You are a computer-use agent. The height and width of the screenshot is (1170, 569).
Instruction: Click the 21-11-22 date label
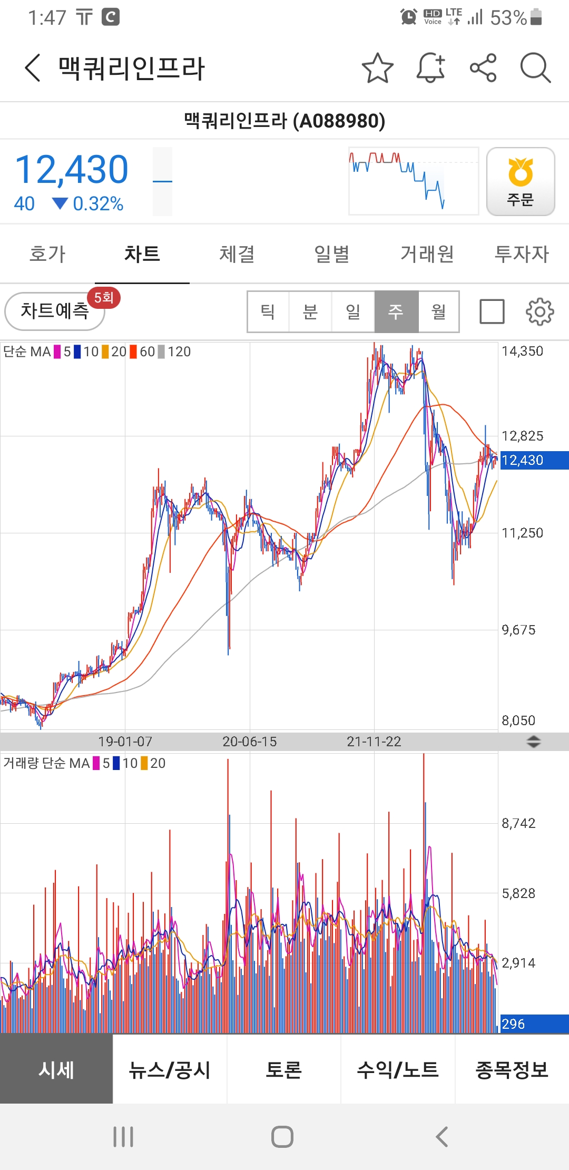[374, 742]
